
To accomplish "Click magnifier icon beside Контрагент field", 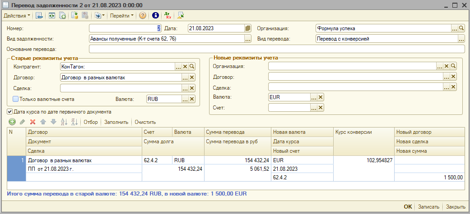I will tap(192, 67).
